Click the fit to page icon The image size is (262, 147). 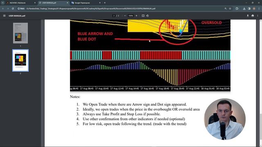[143, 16]
